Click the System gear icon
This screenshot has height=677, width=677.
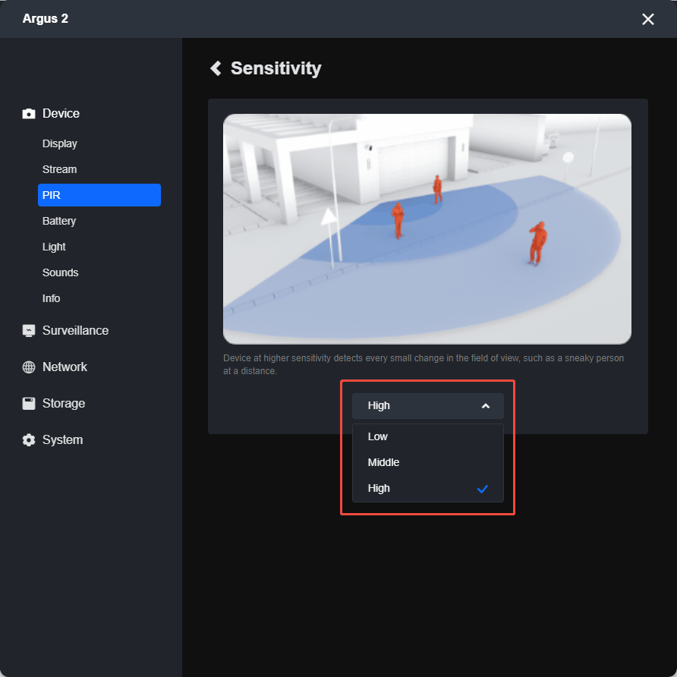click(29, 440)
